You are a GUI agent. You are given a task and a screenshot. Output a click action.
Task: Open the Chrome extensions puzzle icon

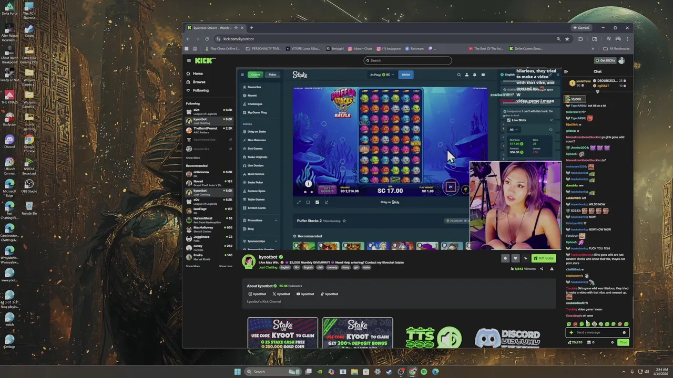click(580, 39)
